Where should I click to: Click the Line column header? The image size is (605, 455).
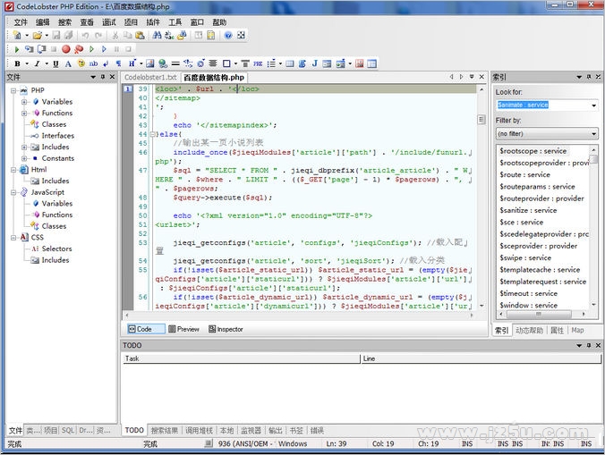tap(481, 358)
